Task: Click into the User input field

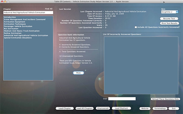Action: [x=122, y=99]
